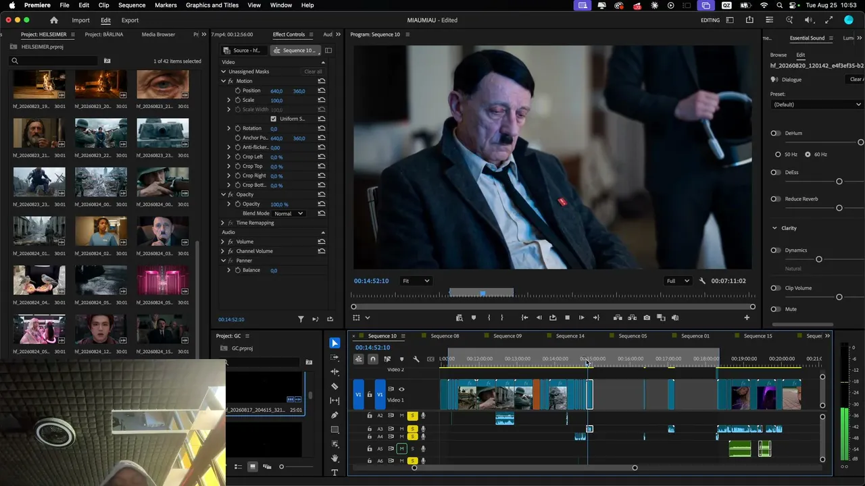The image size is (865, 486).
Task: Toggle the Mute switch in Essential Sound
Action: (776, 309)
